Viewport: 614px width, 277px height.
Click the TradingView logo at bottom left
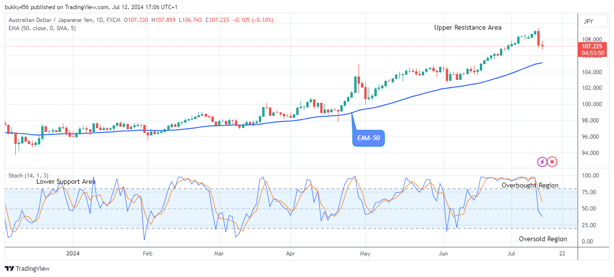click(27, 268)
